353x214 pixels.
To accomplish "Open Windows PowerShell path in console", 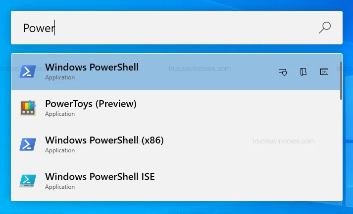I will click(324, 72).
